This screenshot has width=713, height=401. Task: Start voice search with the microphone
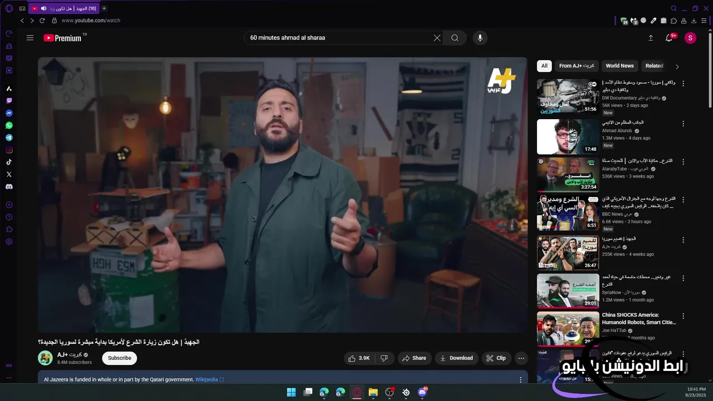click(x=480, y=38)
